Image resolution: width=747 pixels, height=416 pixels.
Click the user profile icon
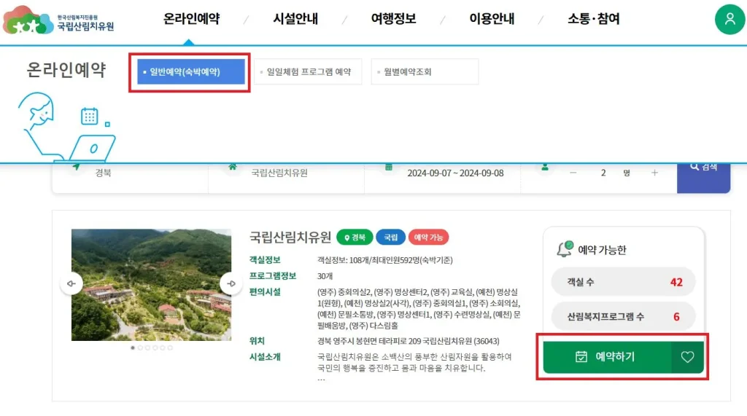[729, 19]
